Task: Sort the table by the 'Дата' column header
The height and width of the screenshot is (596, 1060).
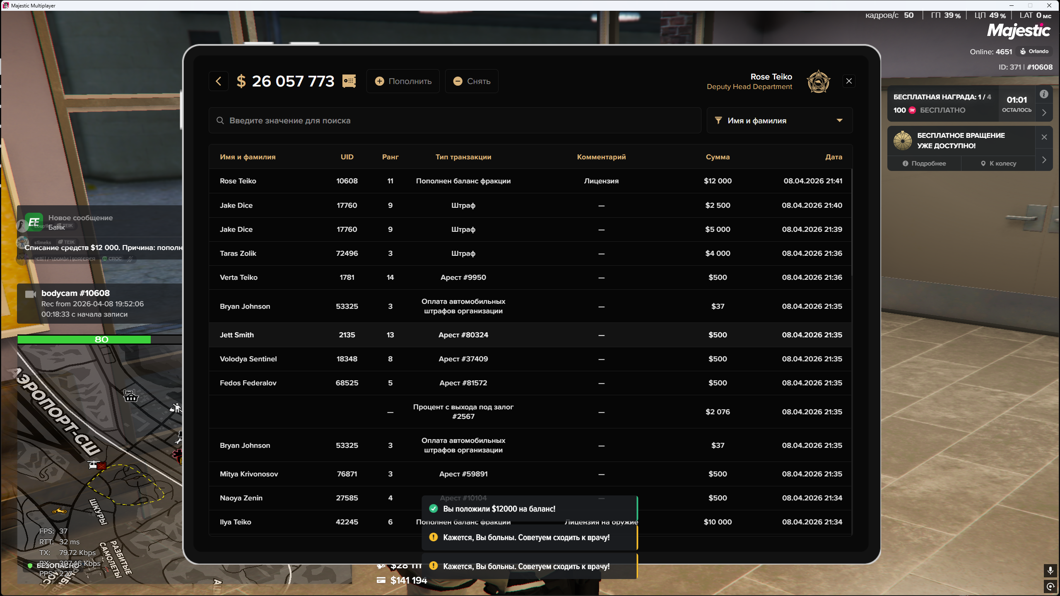Action: pos(833,157)
